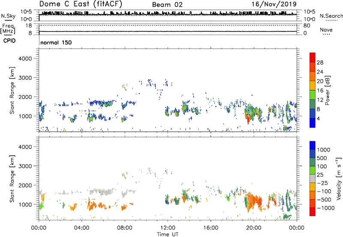Pick the gray band of the velocity color bar

(313, 178)
